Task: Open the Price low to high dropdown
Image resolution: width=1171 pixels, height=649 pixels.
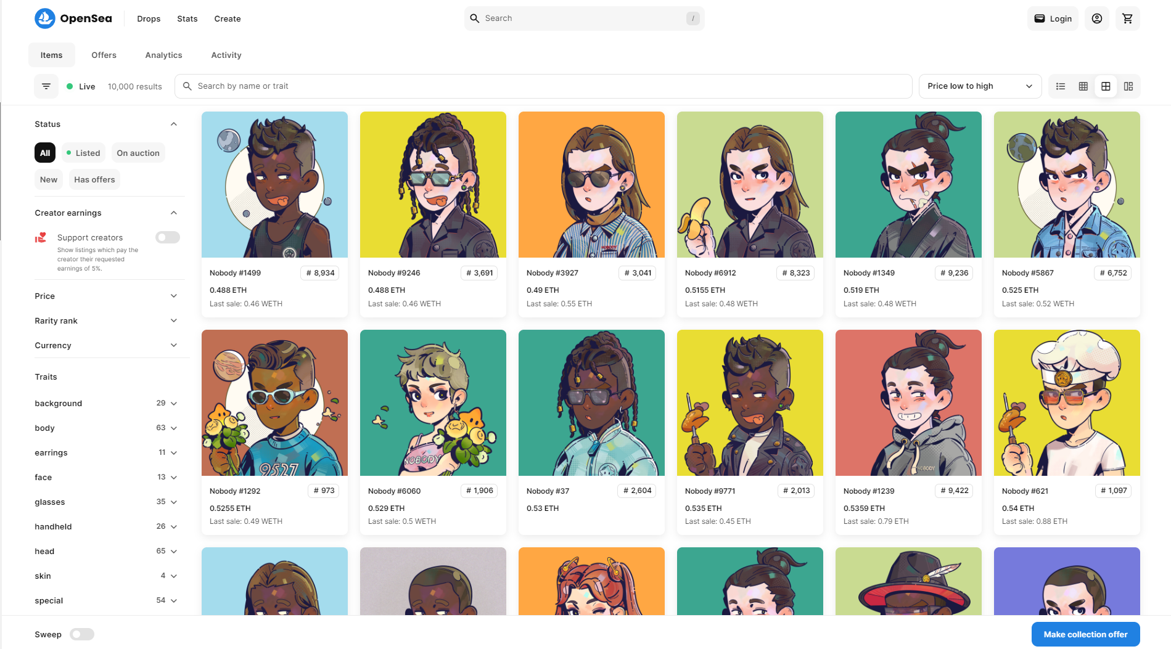Action: (980, 86)
